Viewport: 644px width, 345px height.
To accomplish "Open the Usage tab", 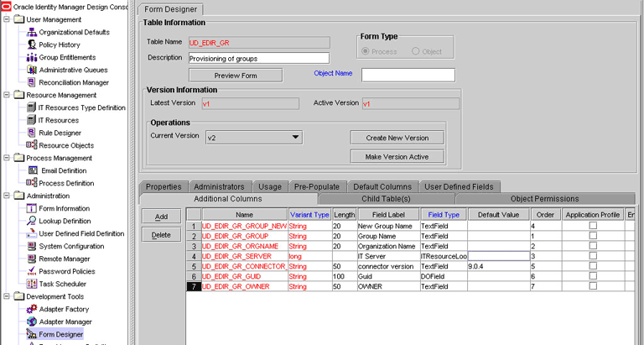I will click(x=270, y=186).
